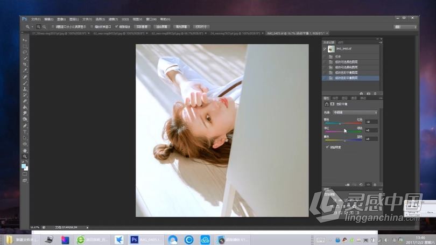Open 图像 menu
The image size is (436, 245).
pyautogui.click(x=61, y=19)
